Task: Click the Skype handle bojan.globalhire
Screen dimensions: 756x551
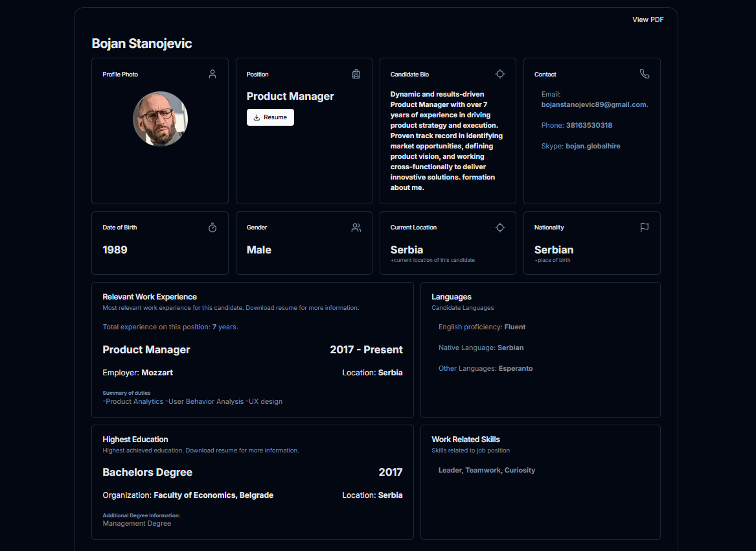Action: coord(593,146)
